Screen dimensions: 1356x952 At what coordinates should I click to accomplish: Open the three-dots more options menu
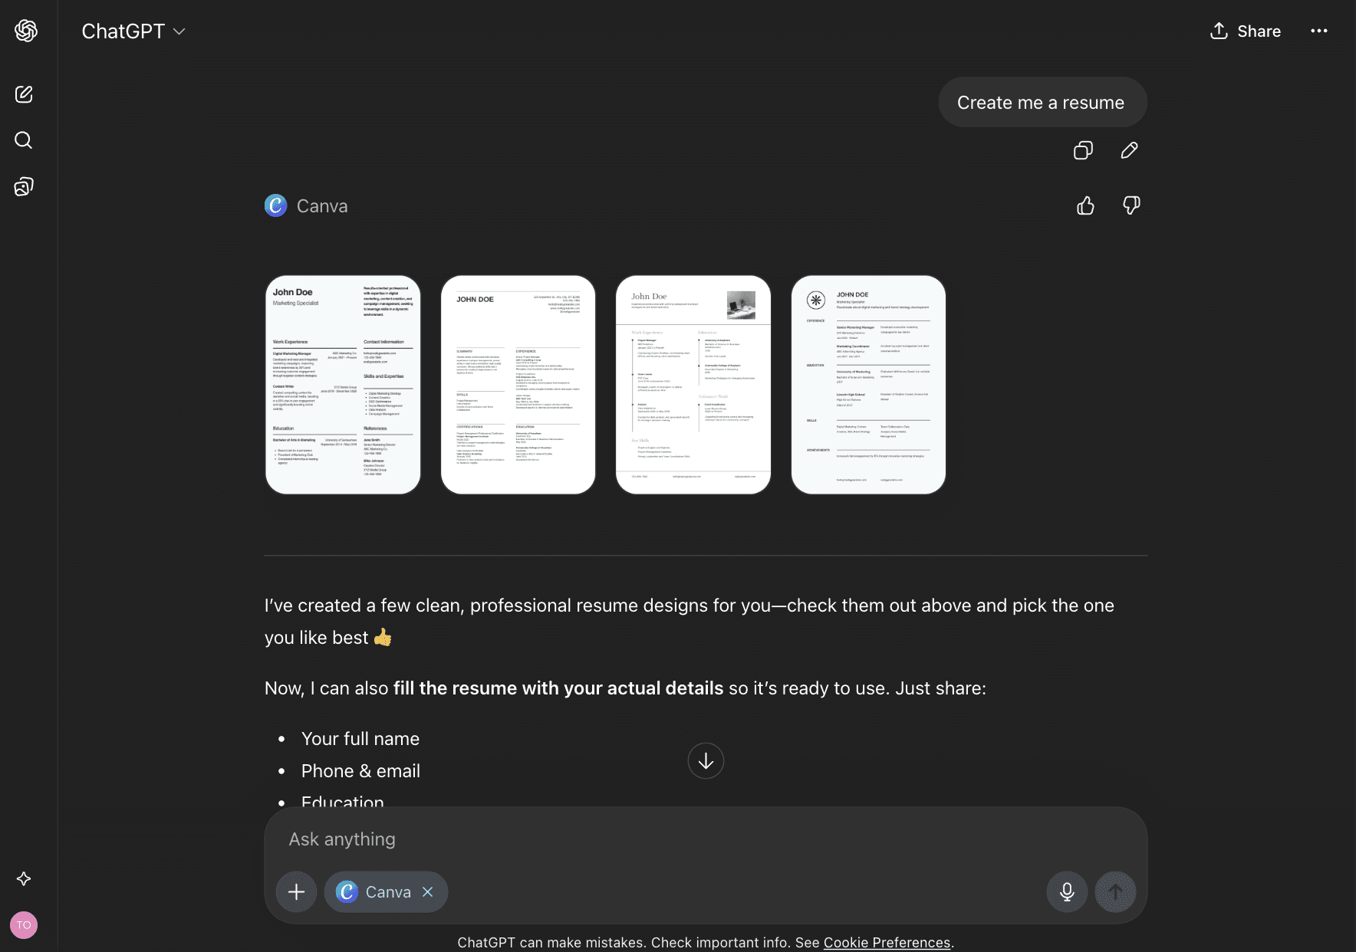(1319, 31)
